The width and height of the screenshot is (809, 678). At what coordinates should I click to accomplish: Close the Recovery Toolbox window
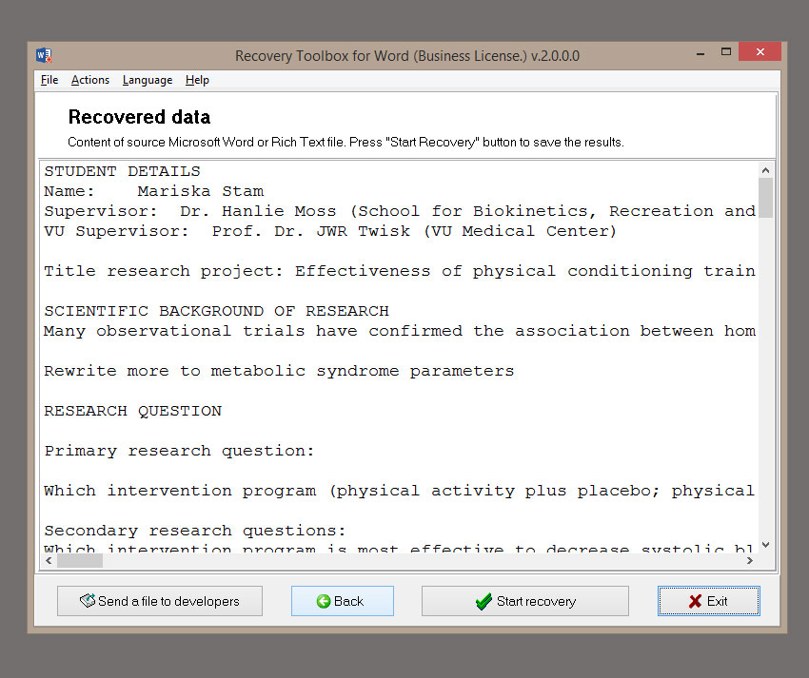760,51
